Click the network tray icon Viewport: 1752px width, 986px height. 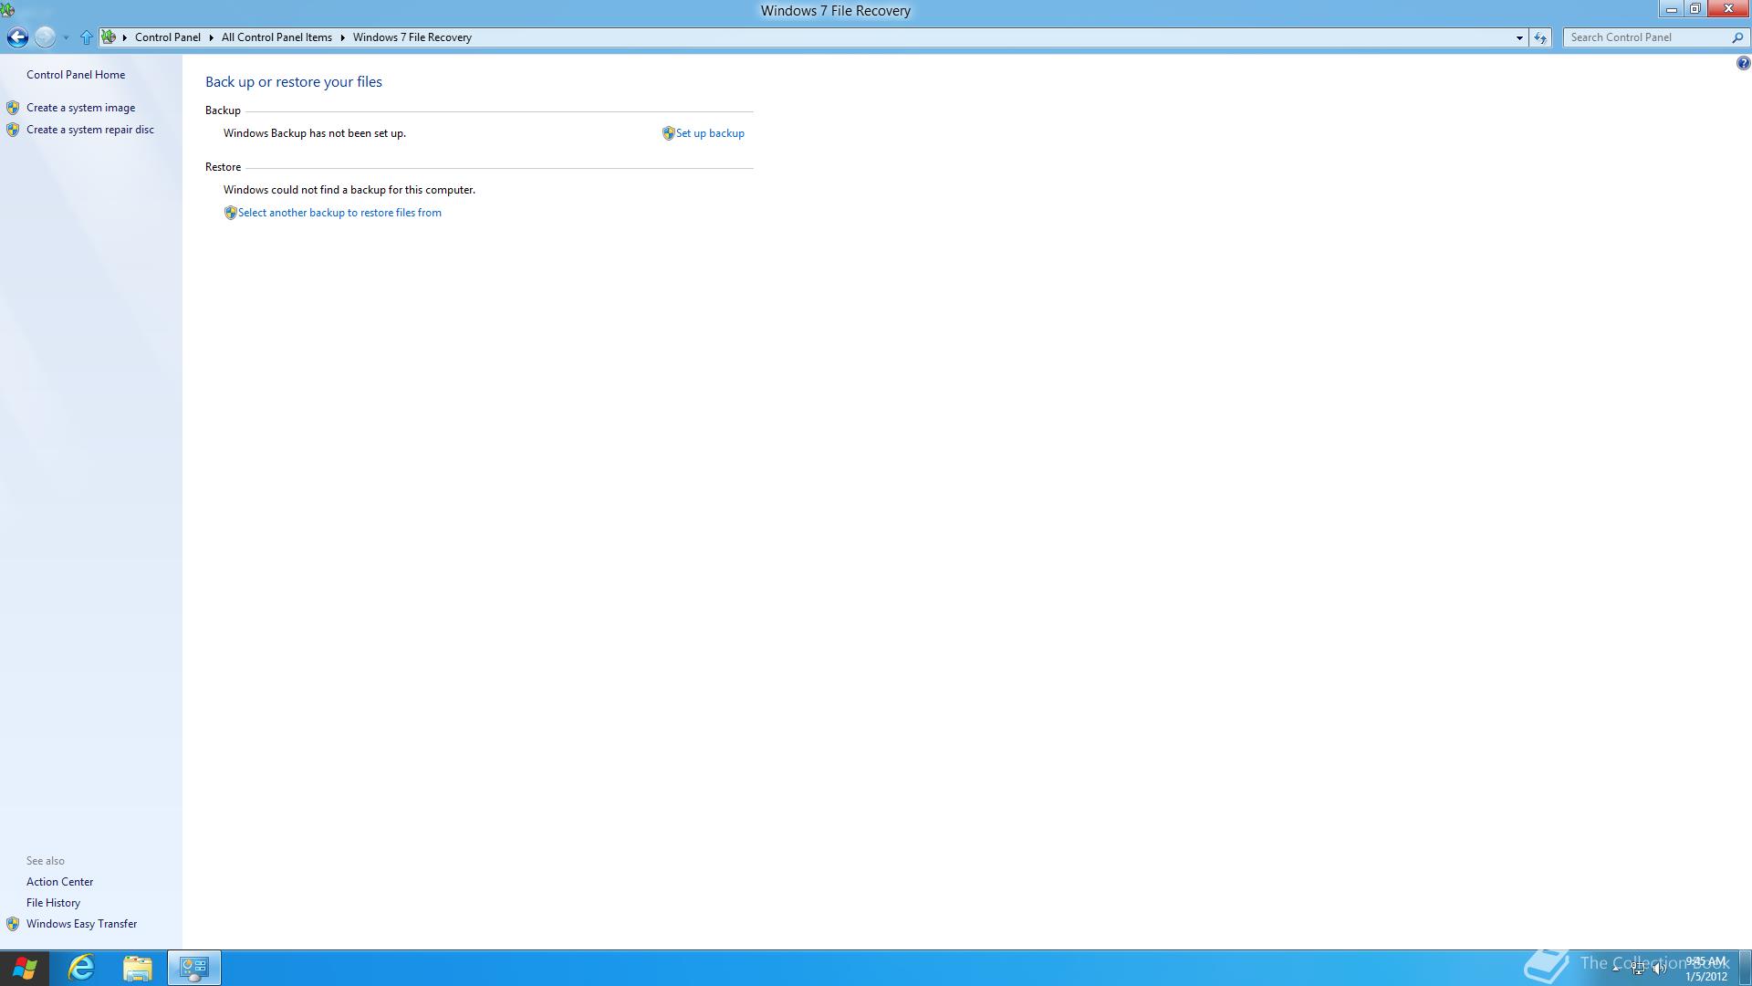(x=1638, y=969)
